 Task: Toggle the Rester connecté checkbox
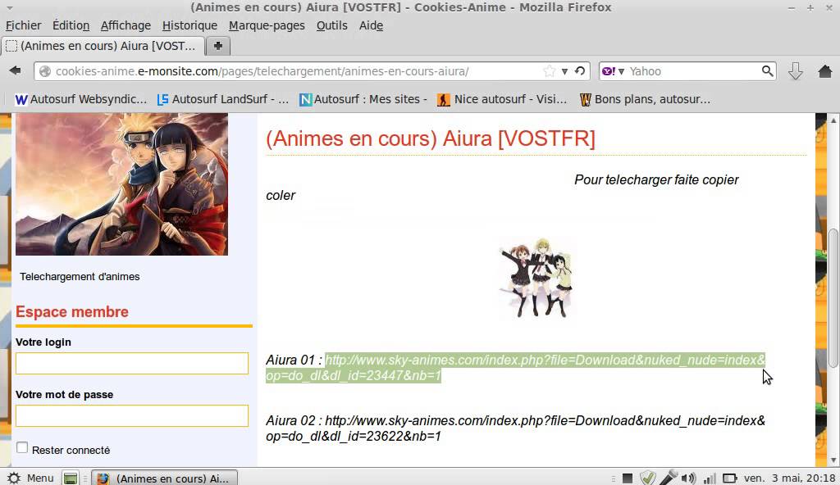(22, 447)
